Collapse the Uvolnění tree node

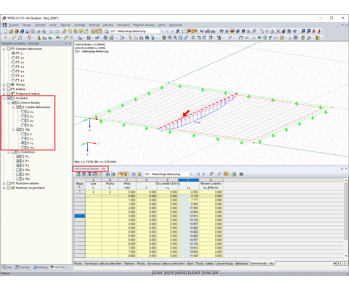pyautogui.click(x=4, y=98)
